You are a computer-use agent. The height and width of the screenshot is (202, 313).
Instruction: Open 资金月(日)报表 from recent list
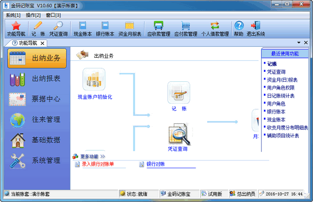pyautogui.click(x=282, y=80)
